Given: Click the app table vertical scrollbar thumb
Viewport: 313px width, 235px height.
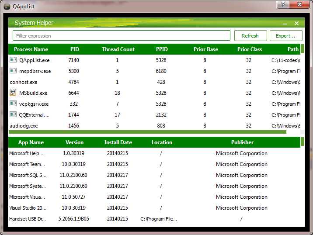Looking at the screenshot, I should (x=303, y=142).
